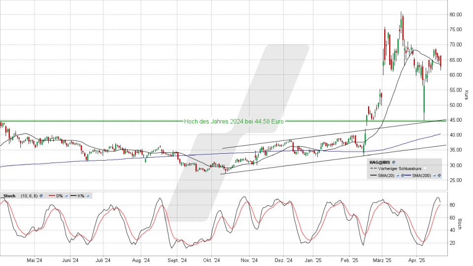This screenshot has width=473, height=266.
Task: Uncheck the SMA(200) checkbox
Action: tap(434, 175)
